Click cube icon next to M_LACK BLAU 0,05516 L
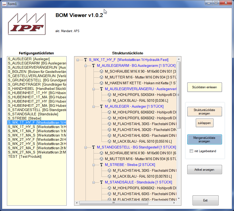 [109, 141]
